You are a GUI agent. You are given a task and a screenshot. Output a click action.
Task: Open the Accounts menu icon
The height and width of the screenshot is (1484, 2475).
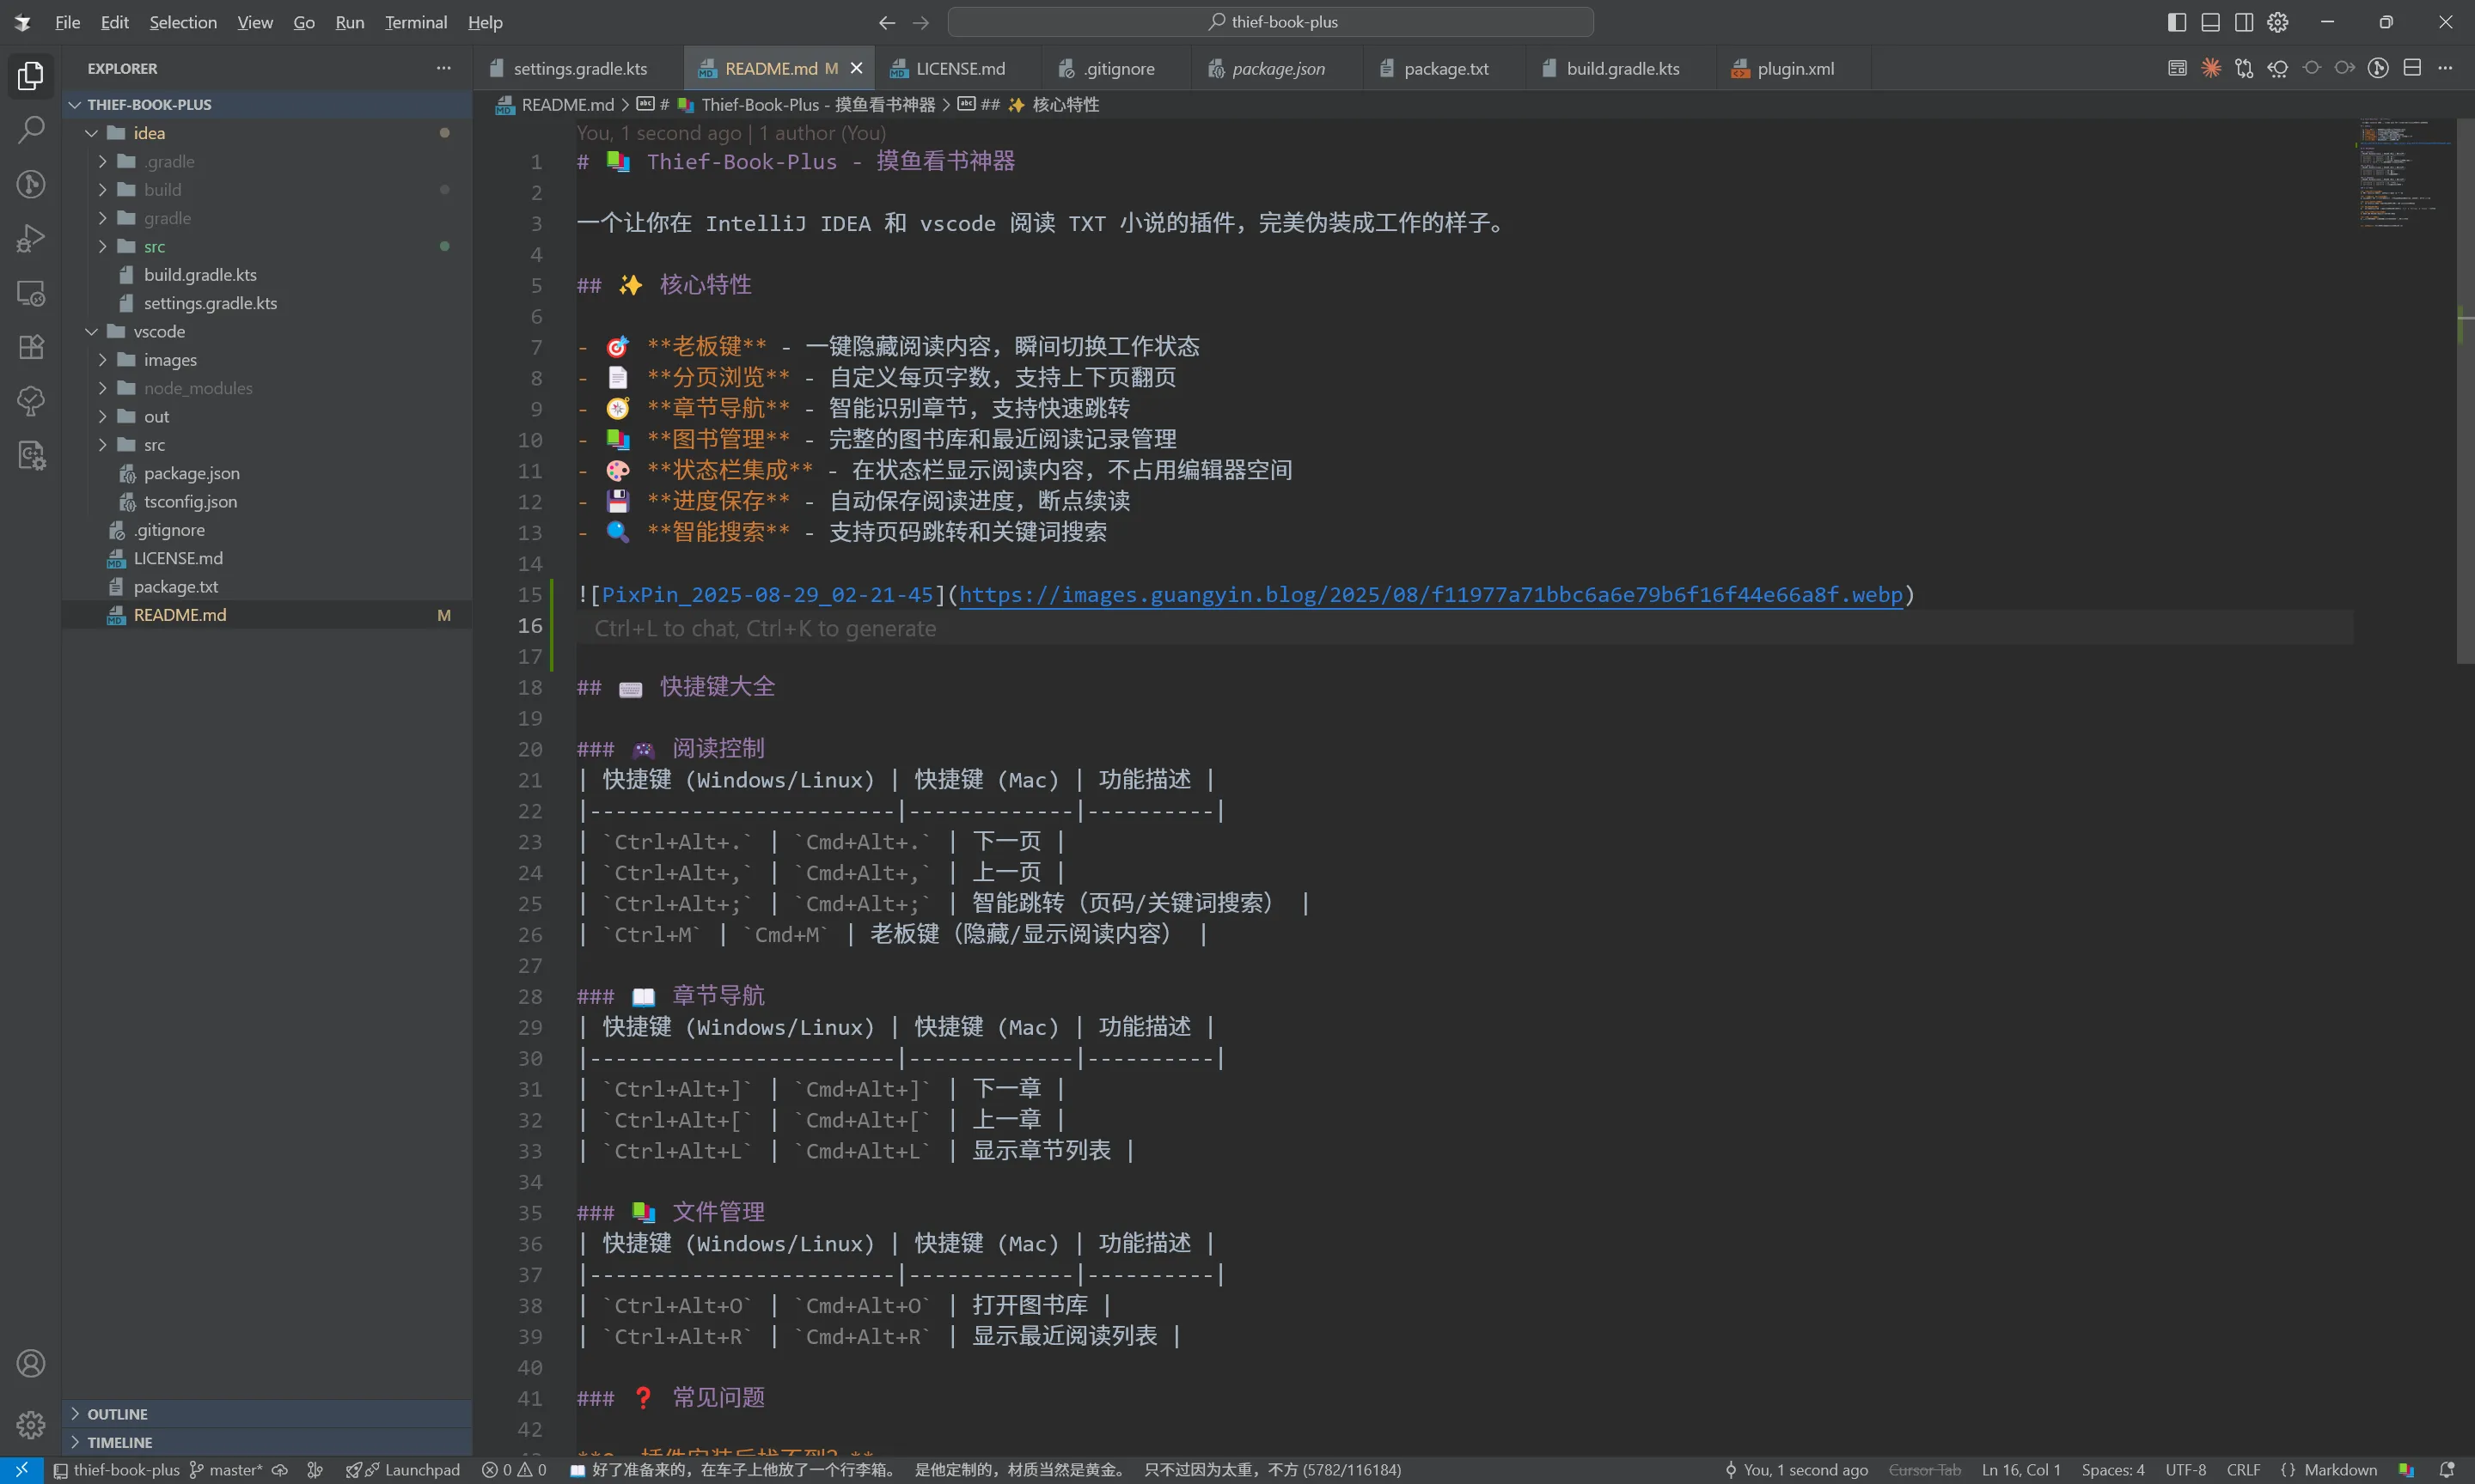pos(31,1364)
